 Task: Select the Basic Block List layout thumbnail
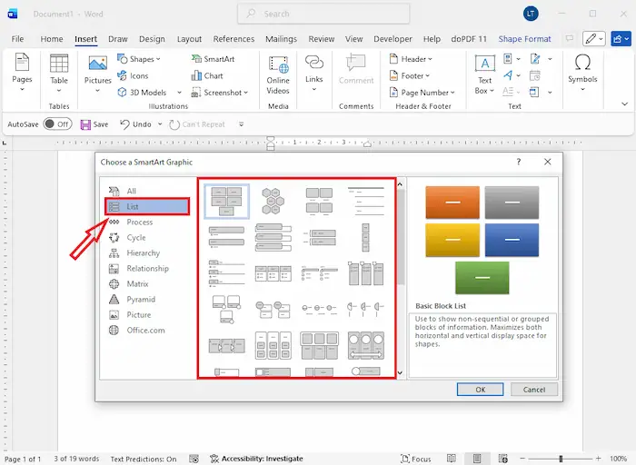[226, 200]
